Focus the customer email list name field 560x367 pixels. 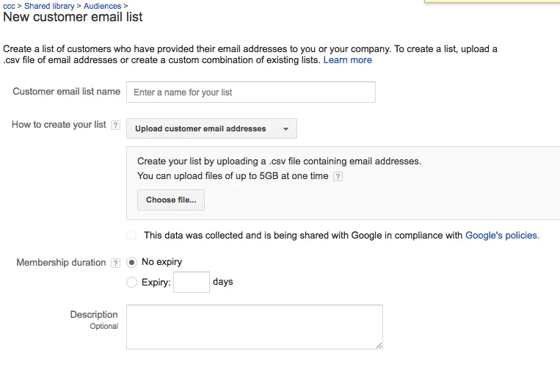[x=250, y=92]
